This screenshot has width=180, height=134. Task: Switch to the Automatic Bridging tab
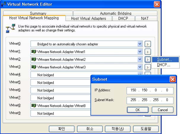[x=115, y=13]
